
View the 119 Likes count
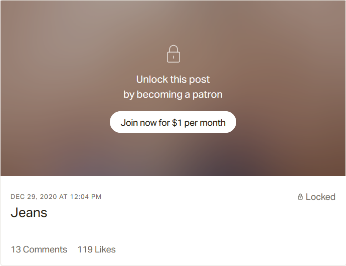[x=96, y=249]
